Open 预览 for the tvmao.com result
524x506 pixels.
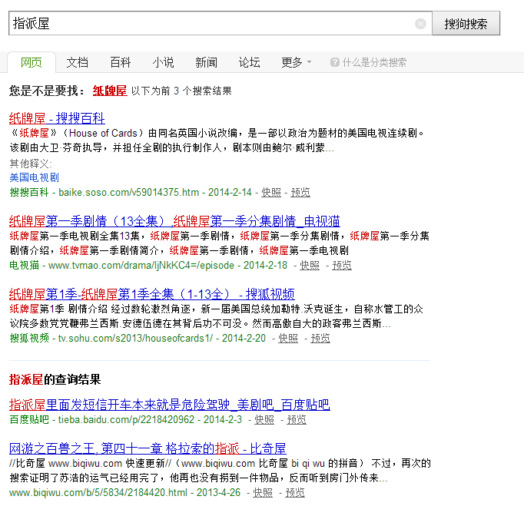(342, 266)
